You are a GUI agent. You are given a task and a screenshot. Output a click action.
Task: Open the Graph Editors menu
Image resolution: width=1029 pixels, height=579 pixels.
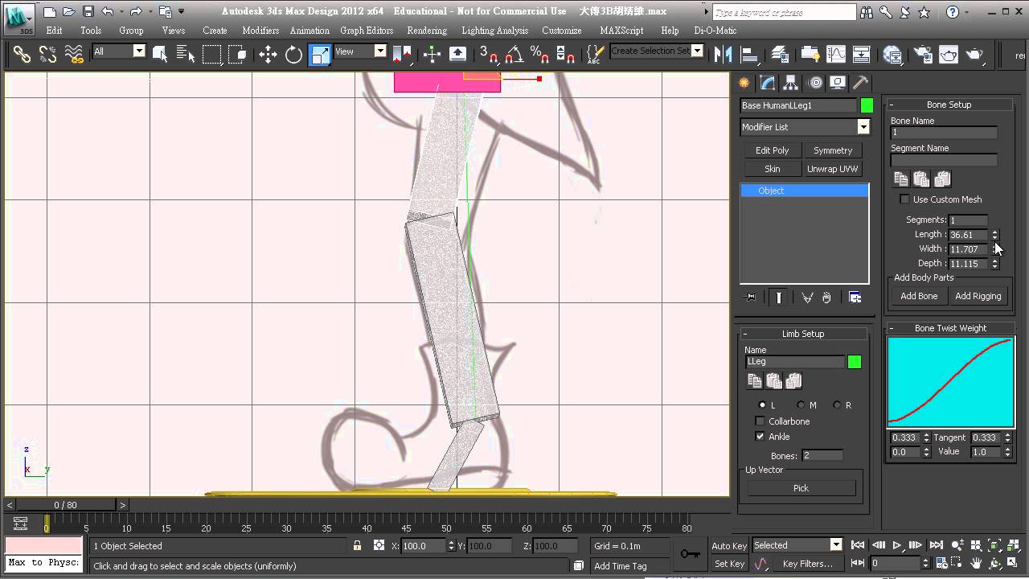pos(367,31)
